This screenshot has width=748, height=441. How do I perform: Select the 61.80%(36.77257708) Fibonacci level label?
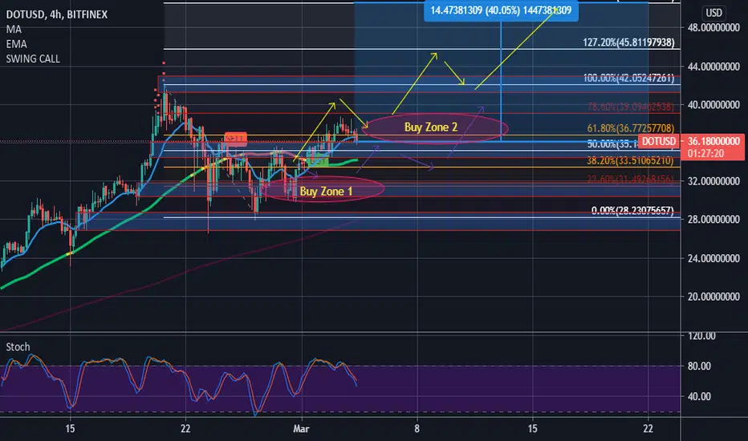[630, 128]
